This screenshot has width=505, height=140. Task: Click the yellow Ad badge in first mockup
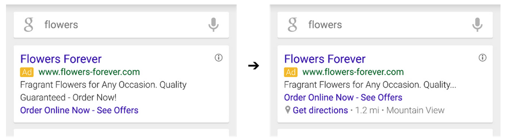27,72
